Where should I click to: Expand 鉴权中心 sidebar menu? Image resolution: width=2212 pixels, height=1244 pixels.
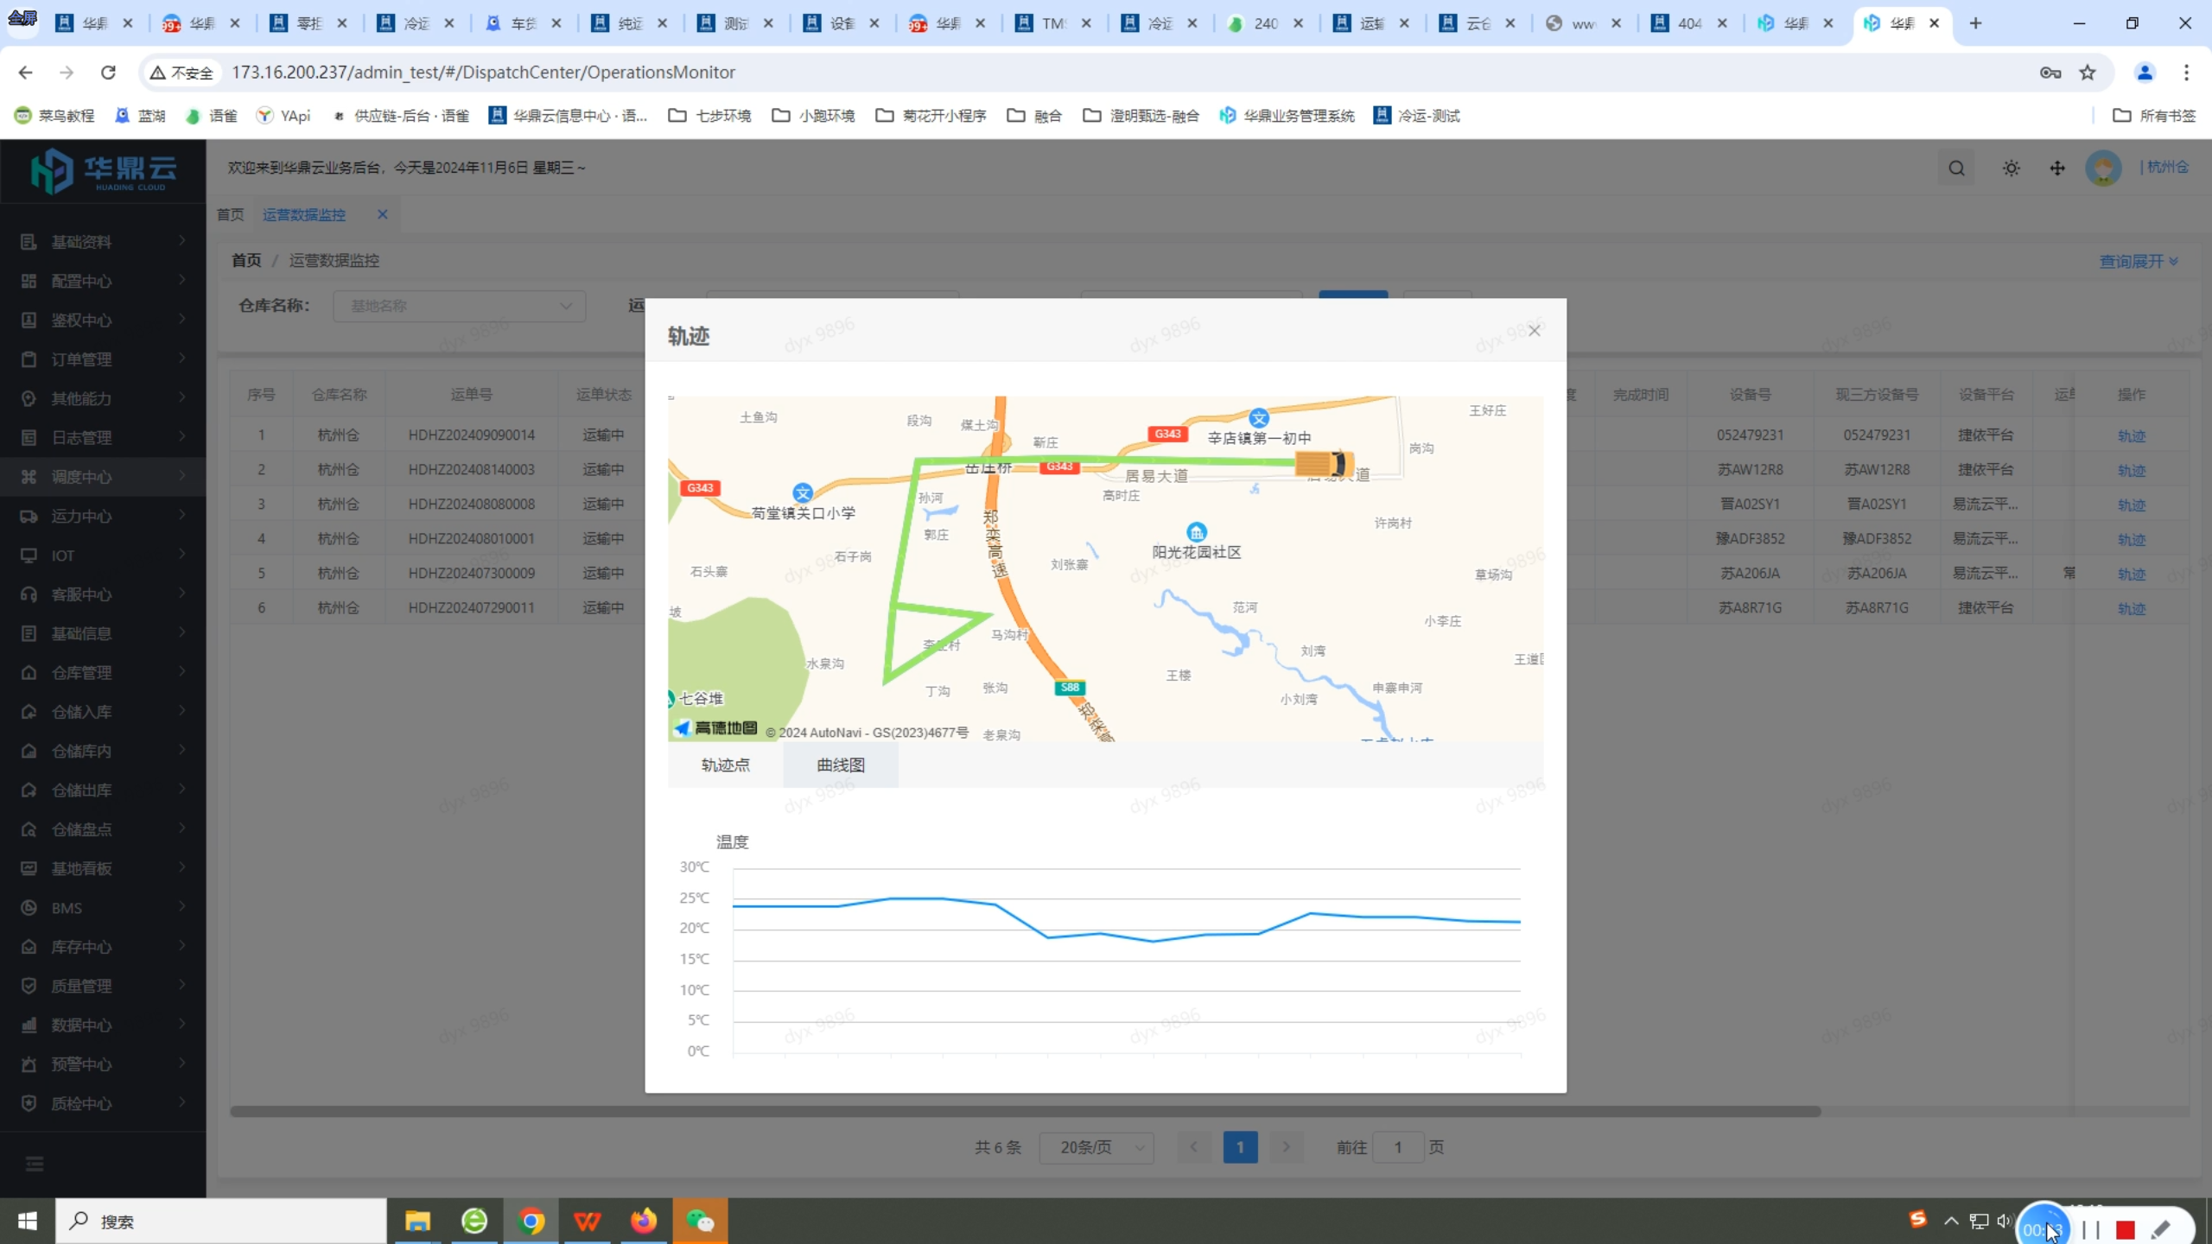coord(103,321)
